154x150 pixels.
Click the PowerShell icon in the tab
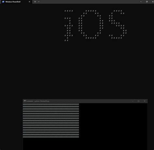click(x=3, y=2)
